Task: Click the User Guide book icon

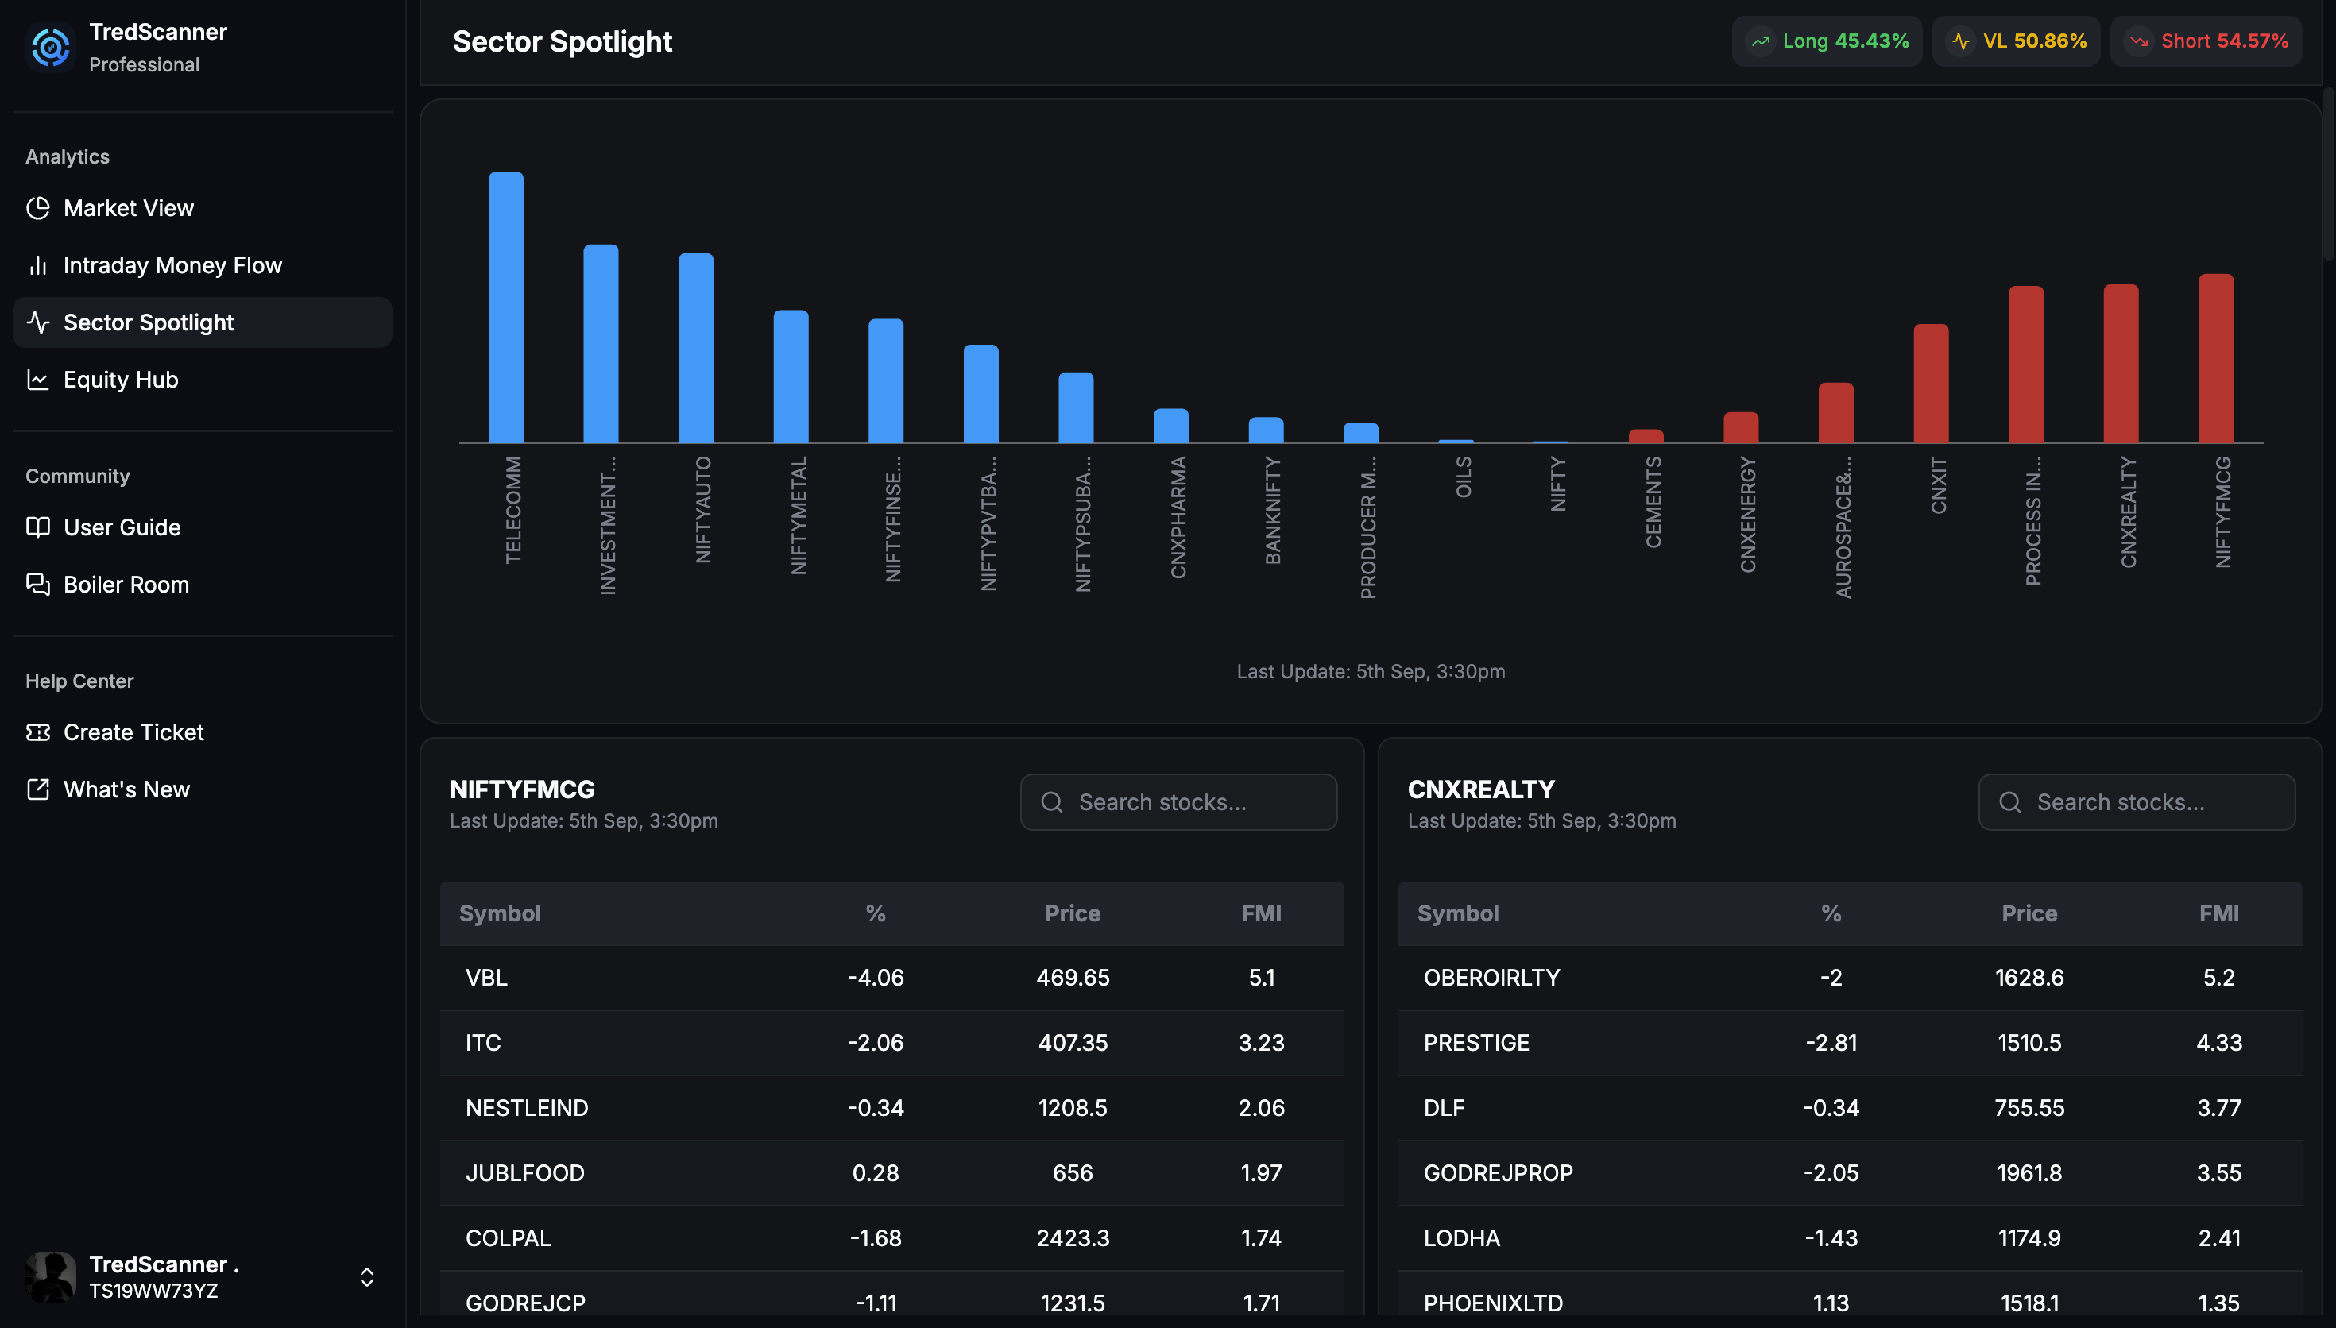Action: (38, 527)
